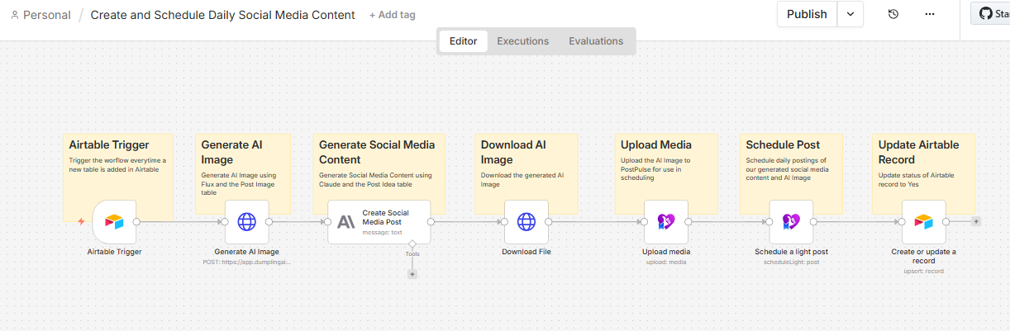Expand the Publish dropdown arrow
Viewport: 1010px width, 331px height.
[x=850, y=14]
